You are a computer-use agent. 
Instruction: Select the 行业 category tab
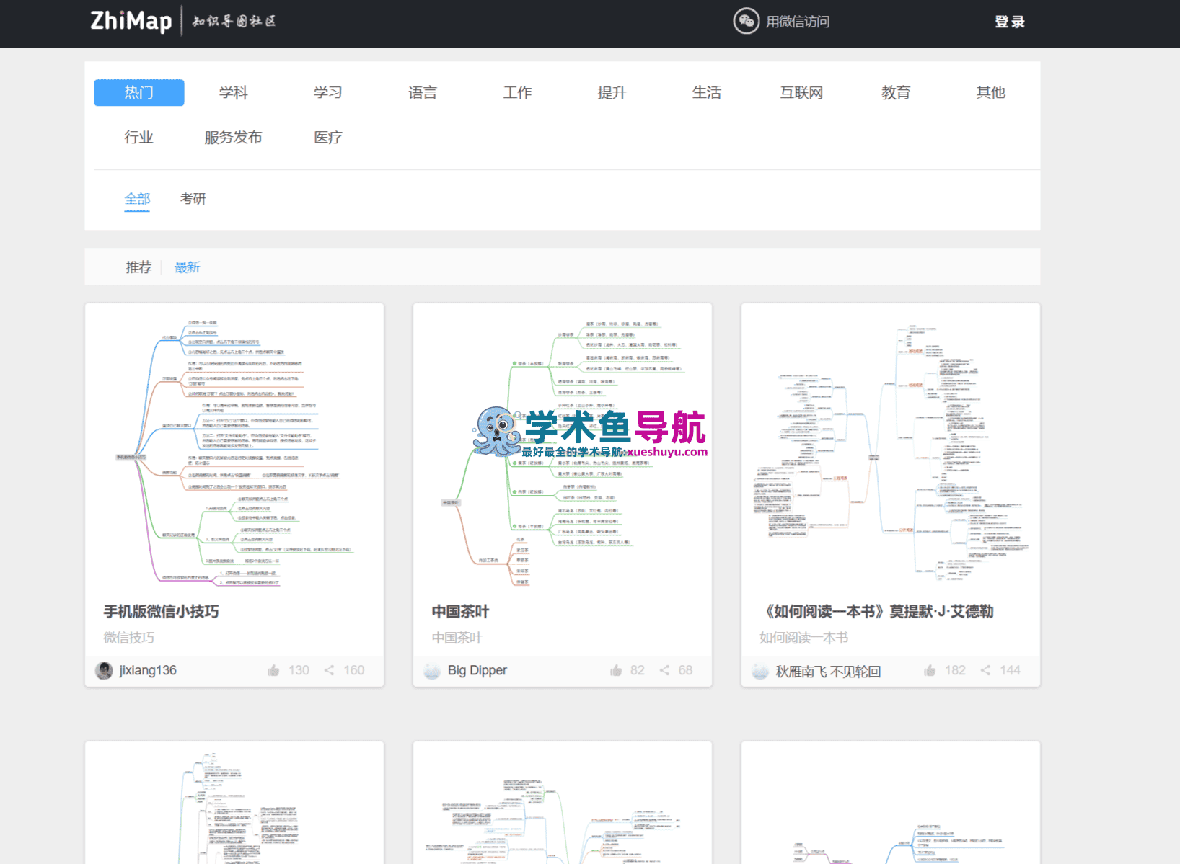coord(139,137)
